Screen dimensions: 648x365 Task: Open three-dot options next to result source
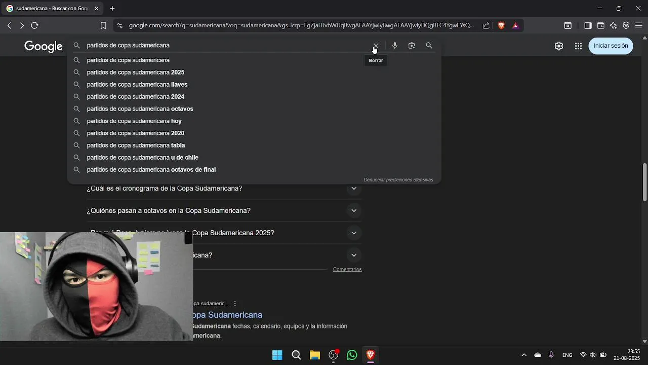pos(235,304)
